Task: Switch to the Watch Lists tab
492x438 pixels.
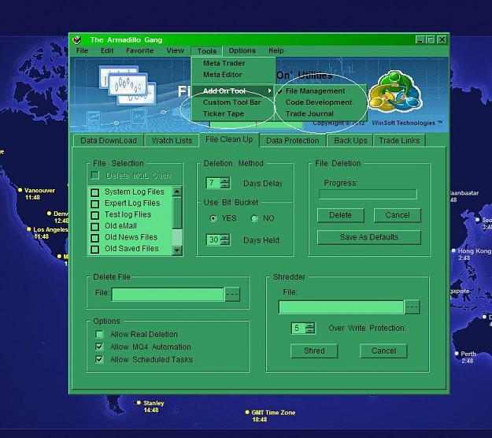Action: point(172,140)
